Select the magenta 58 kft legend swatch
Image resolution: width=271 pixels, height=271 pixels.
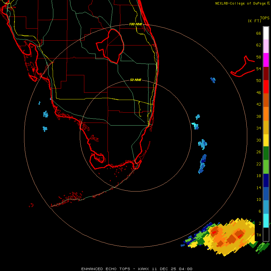tap(266, 60)
